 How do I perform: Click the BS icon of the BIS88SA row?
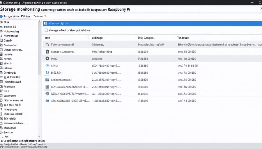[x=47, y=73]
